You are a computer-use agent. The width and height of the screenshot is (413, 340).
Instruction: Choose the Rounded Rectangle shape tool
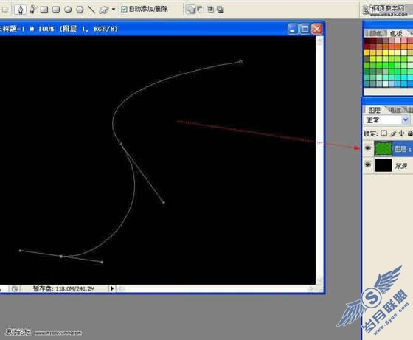(x=56, y=10)
